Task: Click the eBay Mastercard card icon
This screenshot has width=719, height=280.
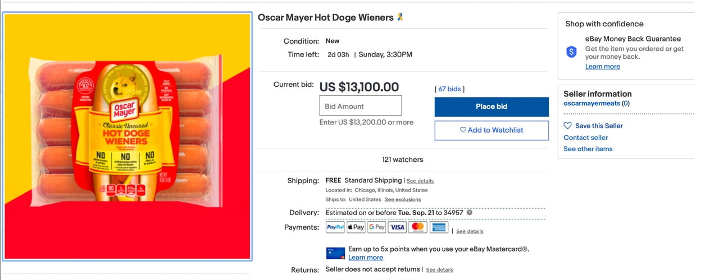Action: pyautogui.click(x=335, y=253)
